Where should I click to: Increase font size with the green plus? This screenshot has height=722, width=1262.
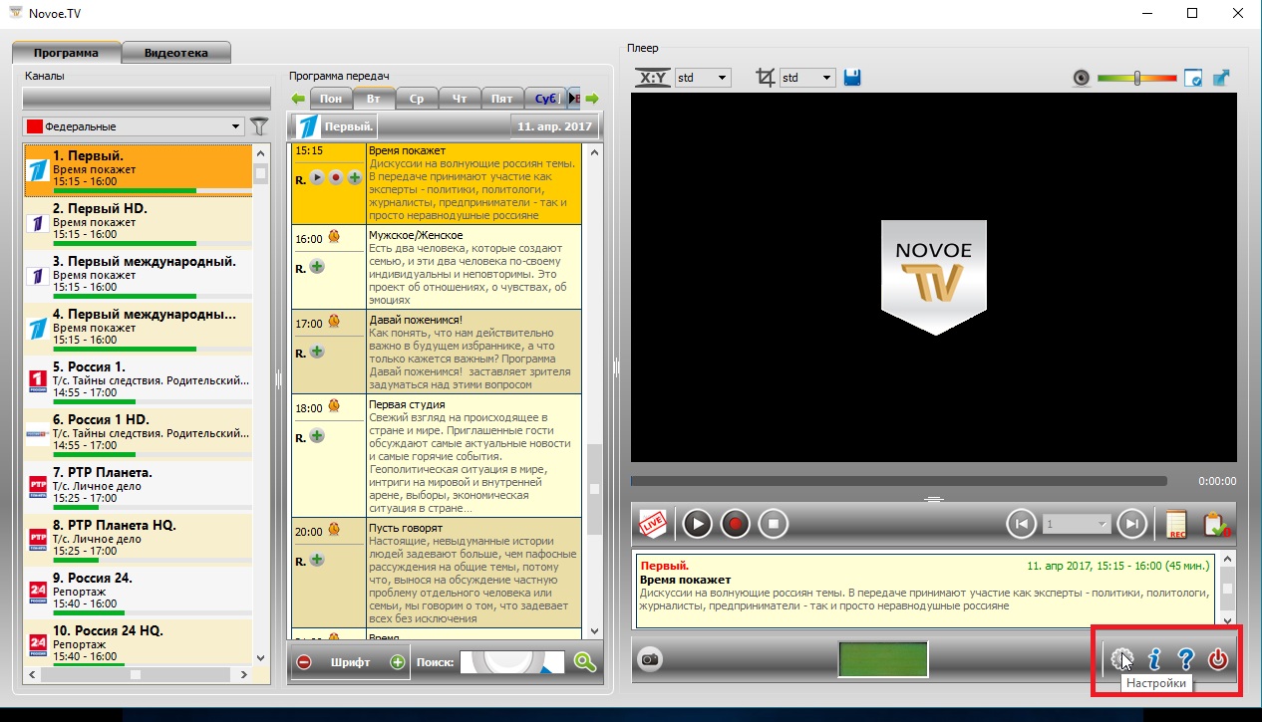point(398,662)
